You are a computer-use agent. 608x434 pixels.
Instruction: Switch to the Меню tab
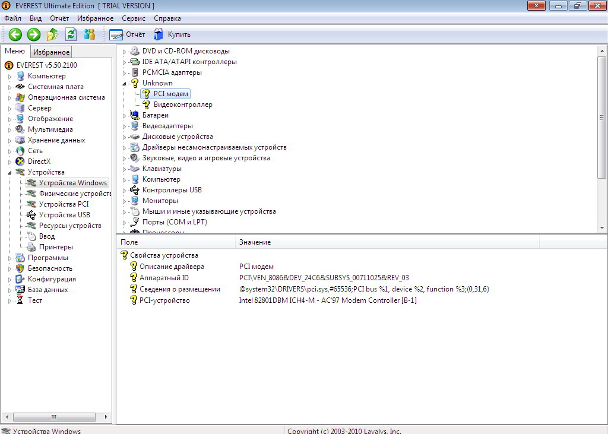coord(15,51)
